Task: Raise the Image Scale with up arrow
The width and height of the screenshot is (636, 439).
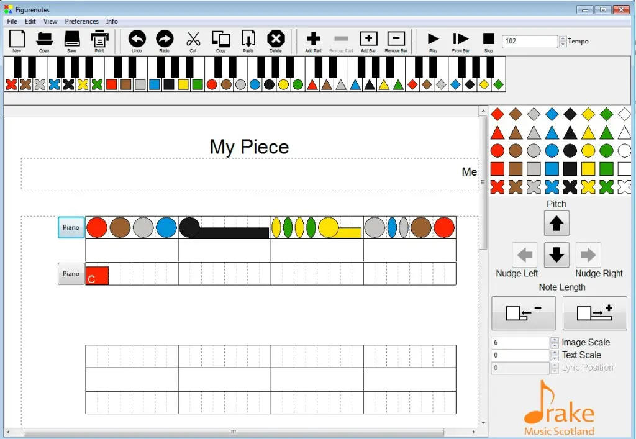Action: point(554,340)
